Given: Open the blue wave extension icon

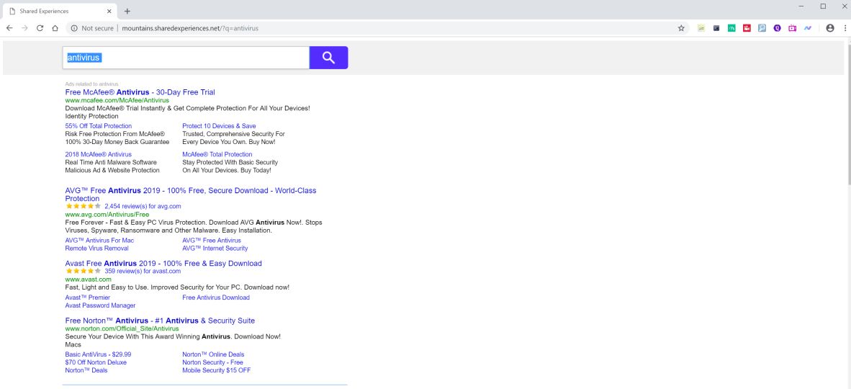Looking at the screenshot, I should (x=808, y=28).
